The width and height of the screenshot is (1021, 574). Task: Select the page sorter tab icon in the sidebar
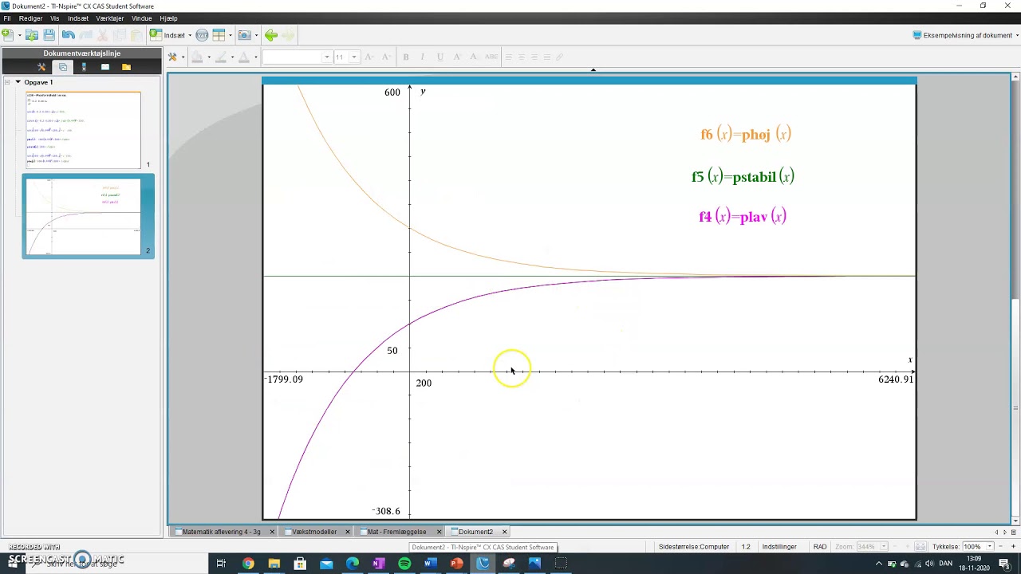63,67
